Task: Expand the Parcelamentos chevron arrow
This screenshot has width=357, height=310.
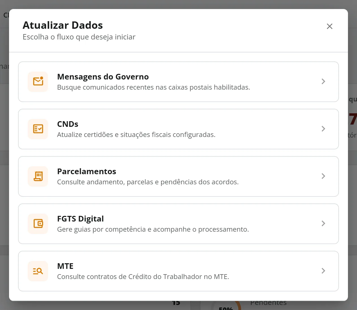Action: [x=323, y=176]
